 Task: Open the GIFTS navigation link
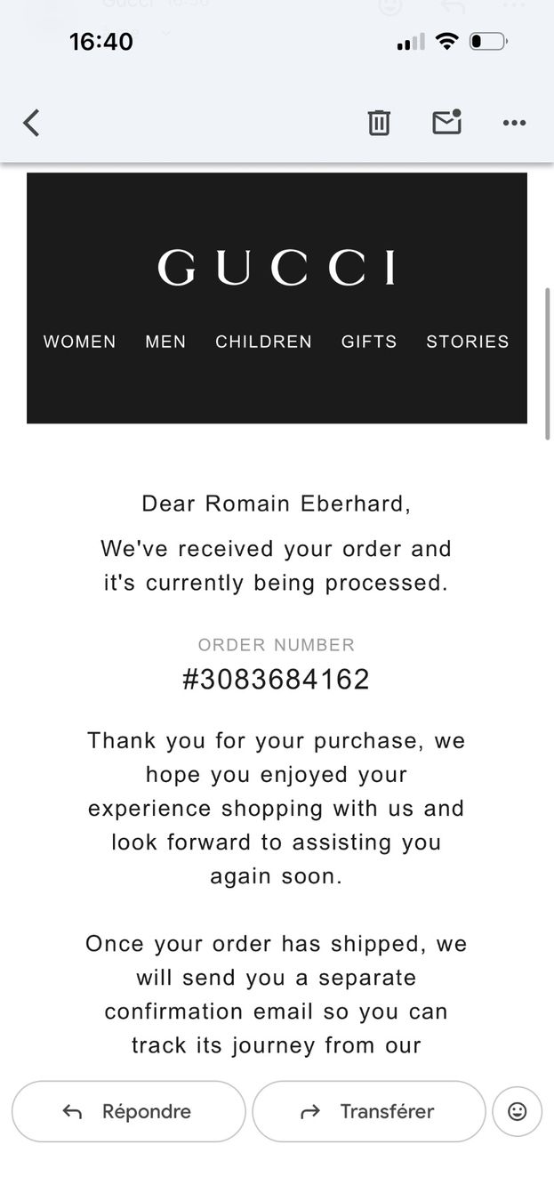click(369, 342)
